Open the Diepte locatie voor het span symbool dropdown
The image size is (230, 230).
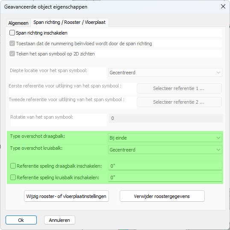point(165,73)
